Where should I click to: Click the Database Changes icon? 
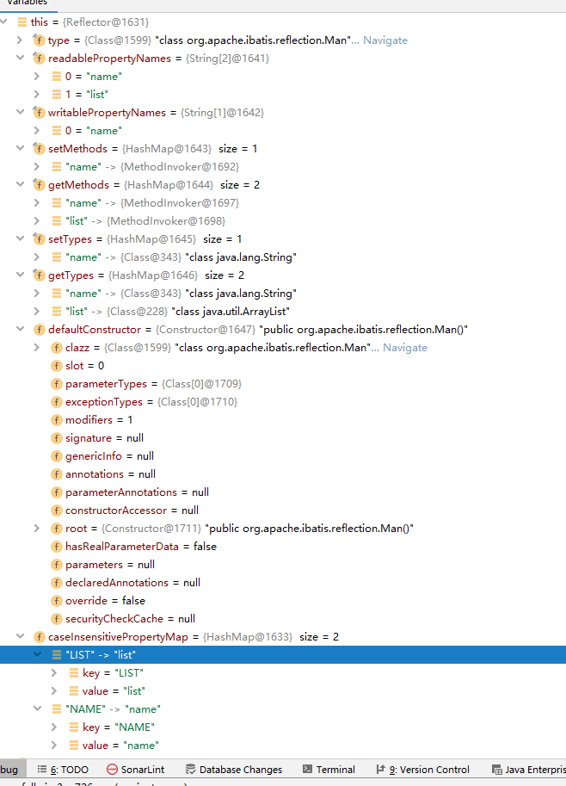[190, 770]
